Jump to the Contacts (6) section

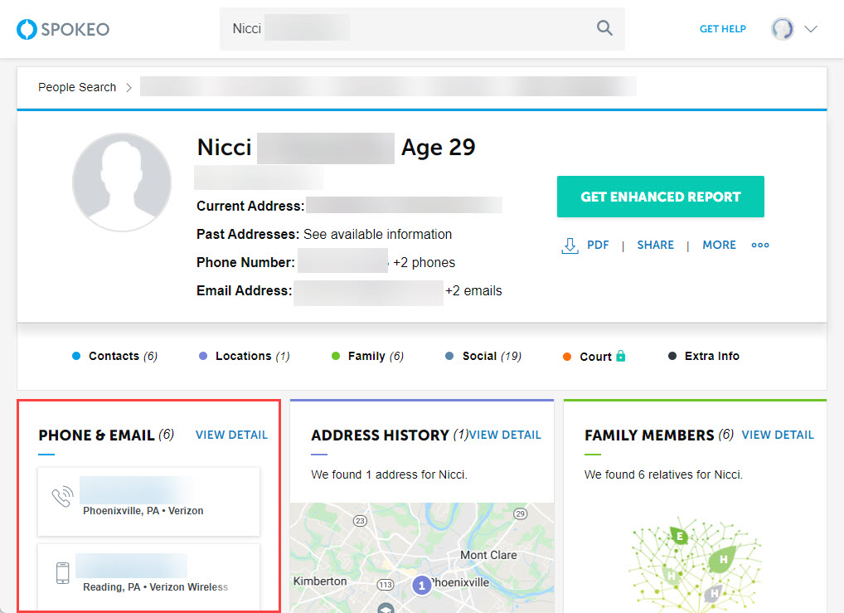[114, 356]
